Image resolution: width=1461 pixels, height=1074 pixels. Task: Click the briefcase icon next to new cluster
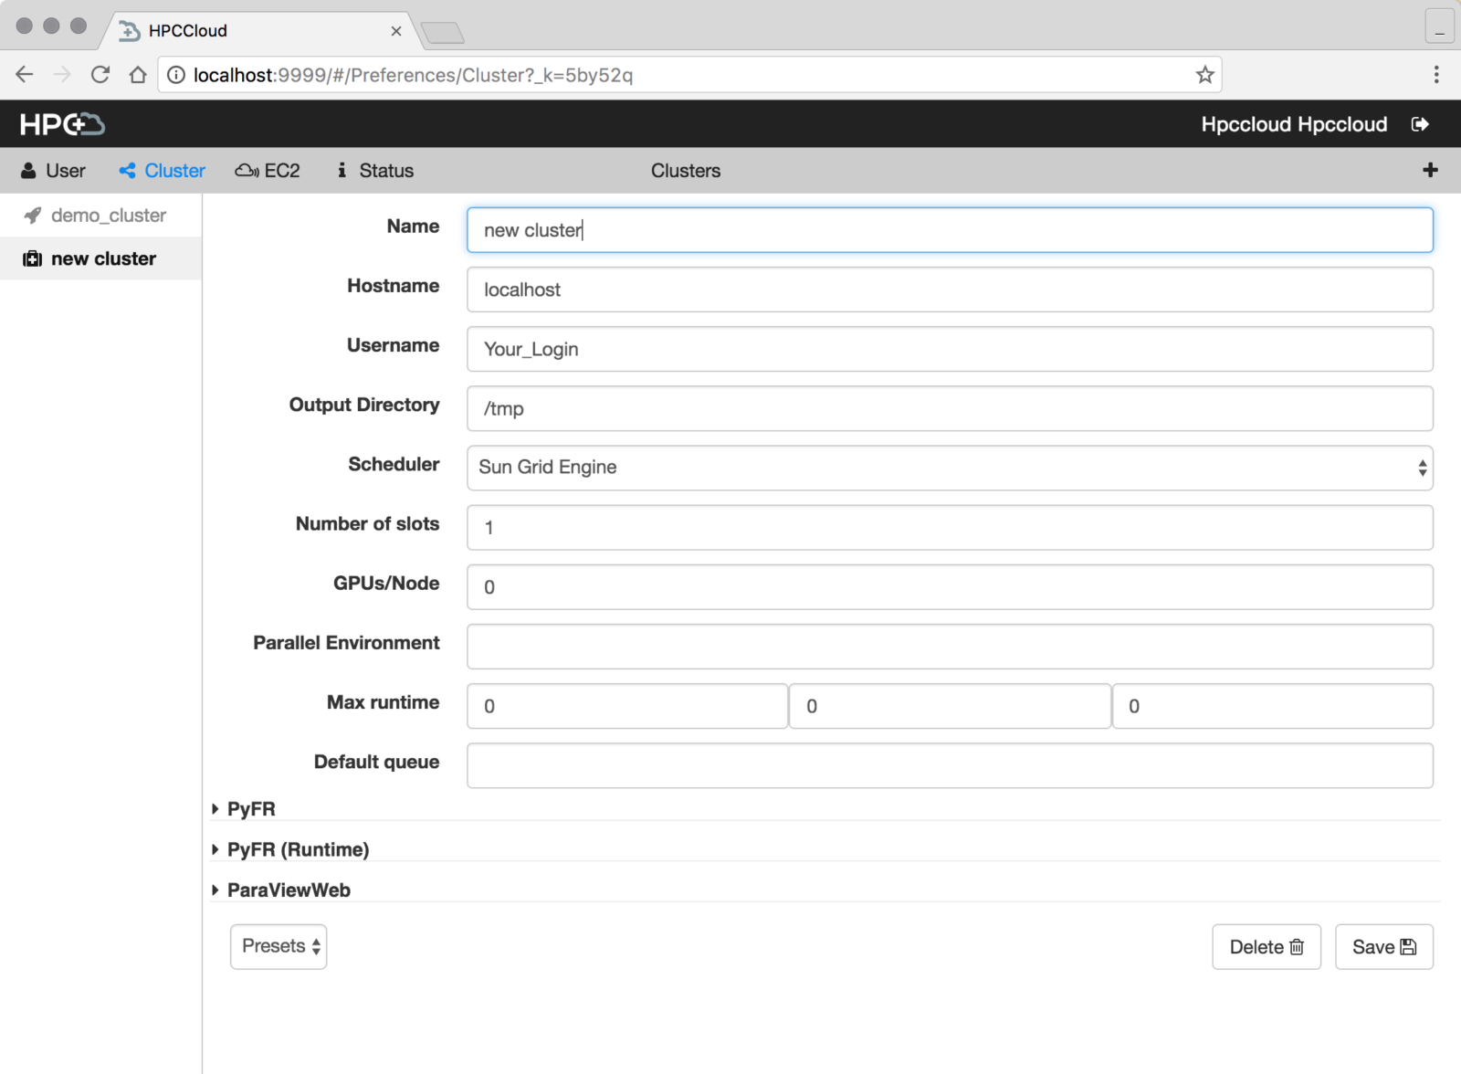33,258
